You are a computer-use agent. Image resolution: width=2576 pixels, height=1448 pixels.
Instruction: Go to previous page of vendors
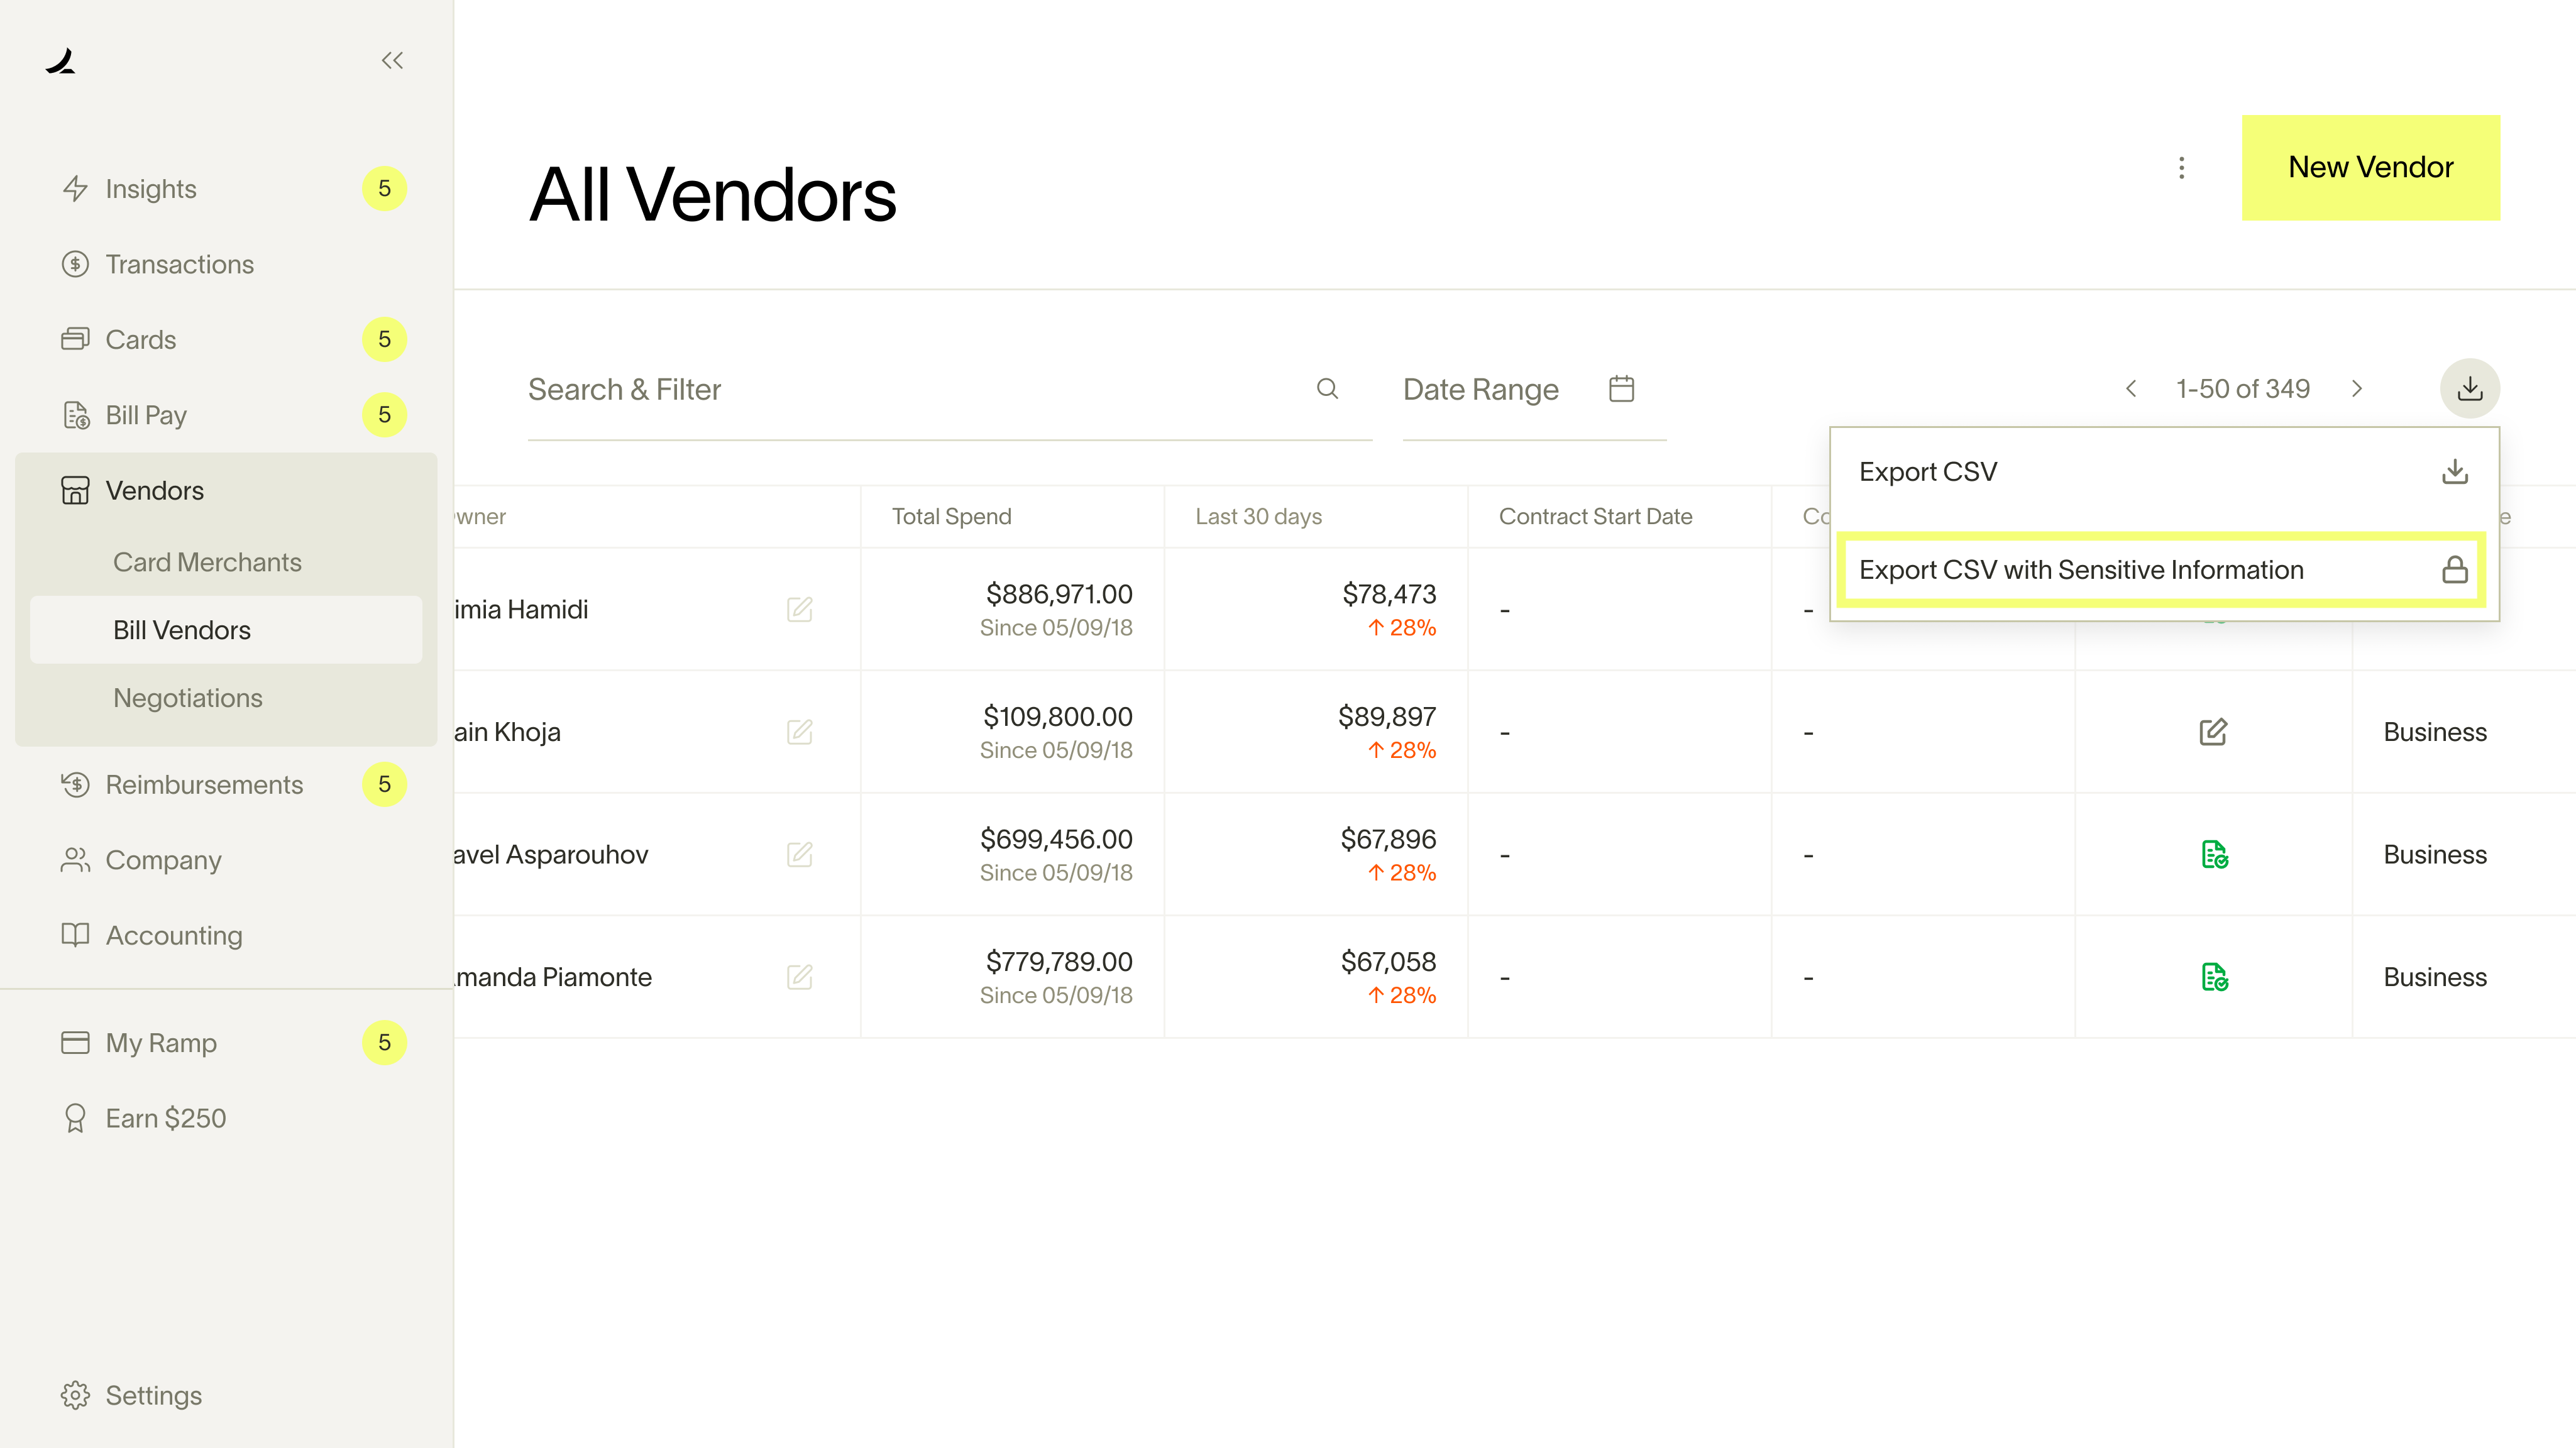(2131, 389)
